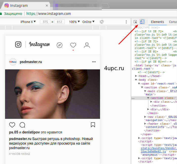Like the post with heart icon
The image size is (177, 164).
(12, 125)
